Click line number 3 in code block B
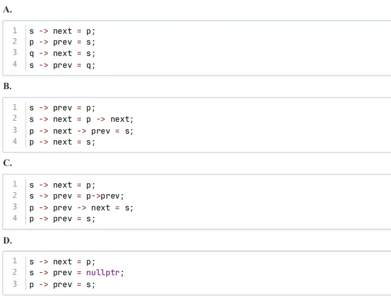Viewport: 391px width, 297px height. pos(15,130)
